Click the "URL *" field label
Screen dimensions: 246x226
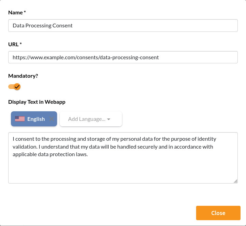click(15, 44)
